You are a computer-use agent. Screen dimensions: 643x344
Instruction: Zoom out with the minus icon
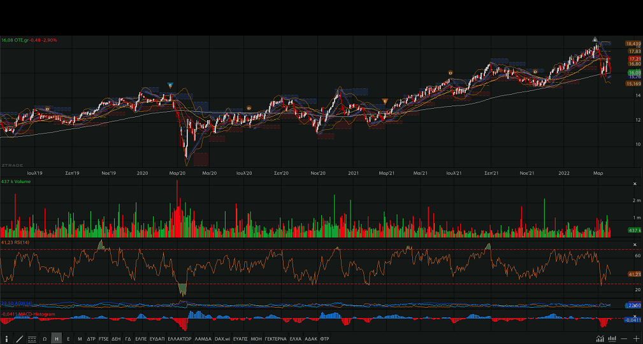[625, 339]
